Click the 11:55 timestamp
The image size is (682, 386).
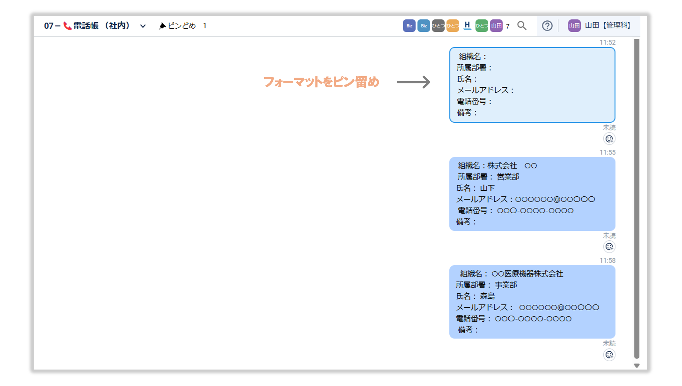(608, 152)
